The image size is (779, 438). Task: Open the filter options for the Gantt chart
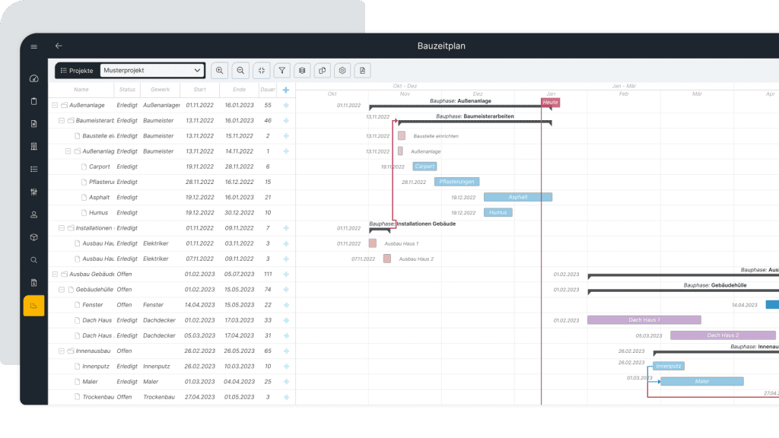[281, 70]
